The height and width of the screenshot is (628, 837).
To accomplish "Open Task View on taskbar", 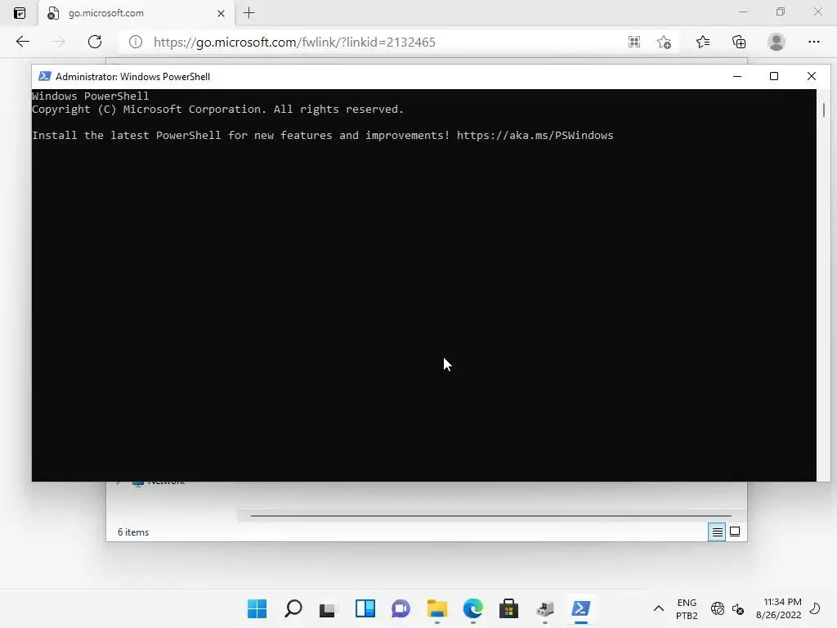I will coord(329,608).
